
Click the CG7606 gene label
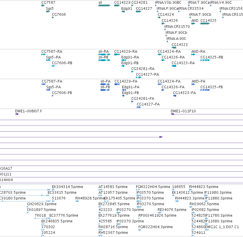point(59,15)
